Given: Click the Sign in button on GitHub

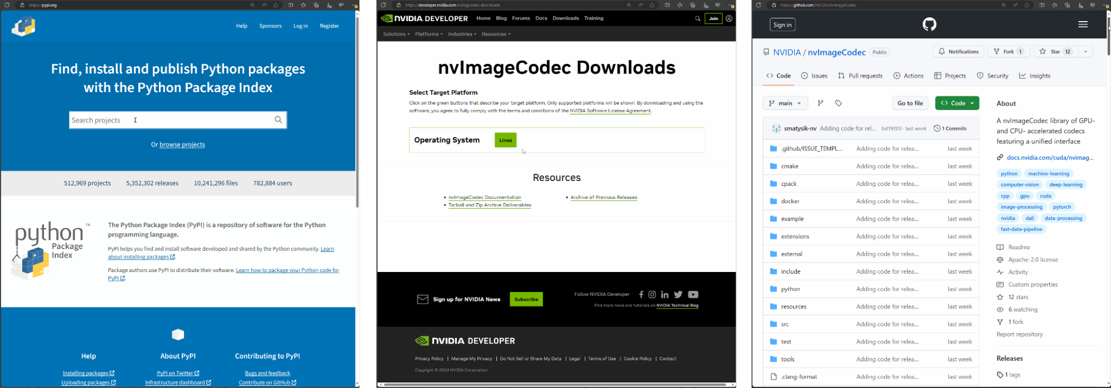Looking at the screenshot, I should tap(783, 24).
